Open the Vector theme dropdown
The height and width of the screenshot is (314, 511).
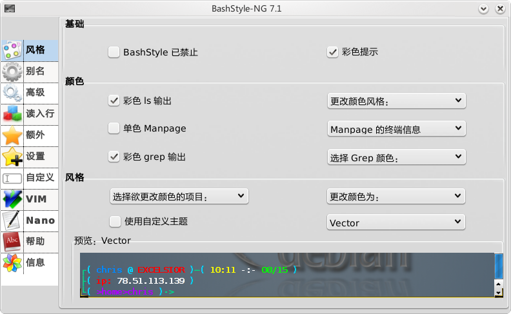[x=396, y=222]
